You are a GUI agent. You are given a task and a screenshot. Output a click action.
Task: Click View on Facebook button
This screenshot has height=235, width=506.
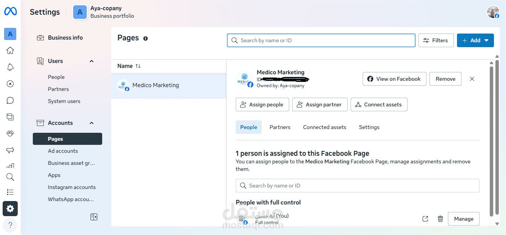(x=394, y=79)
